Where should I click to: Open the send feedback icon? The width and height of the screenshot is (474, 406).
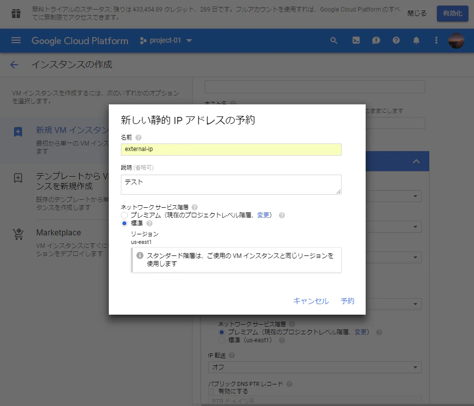(376, 41)
